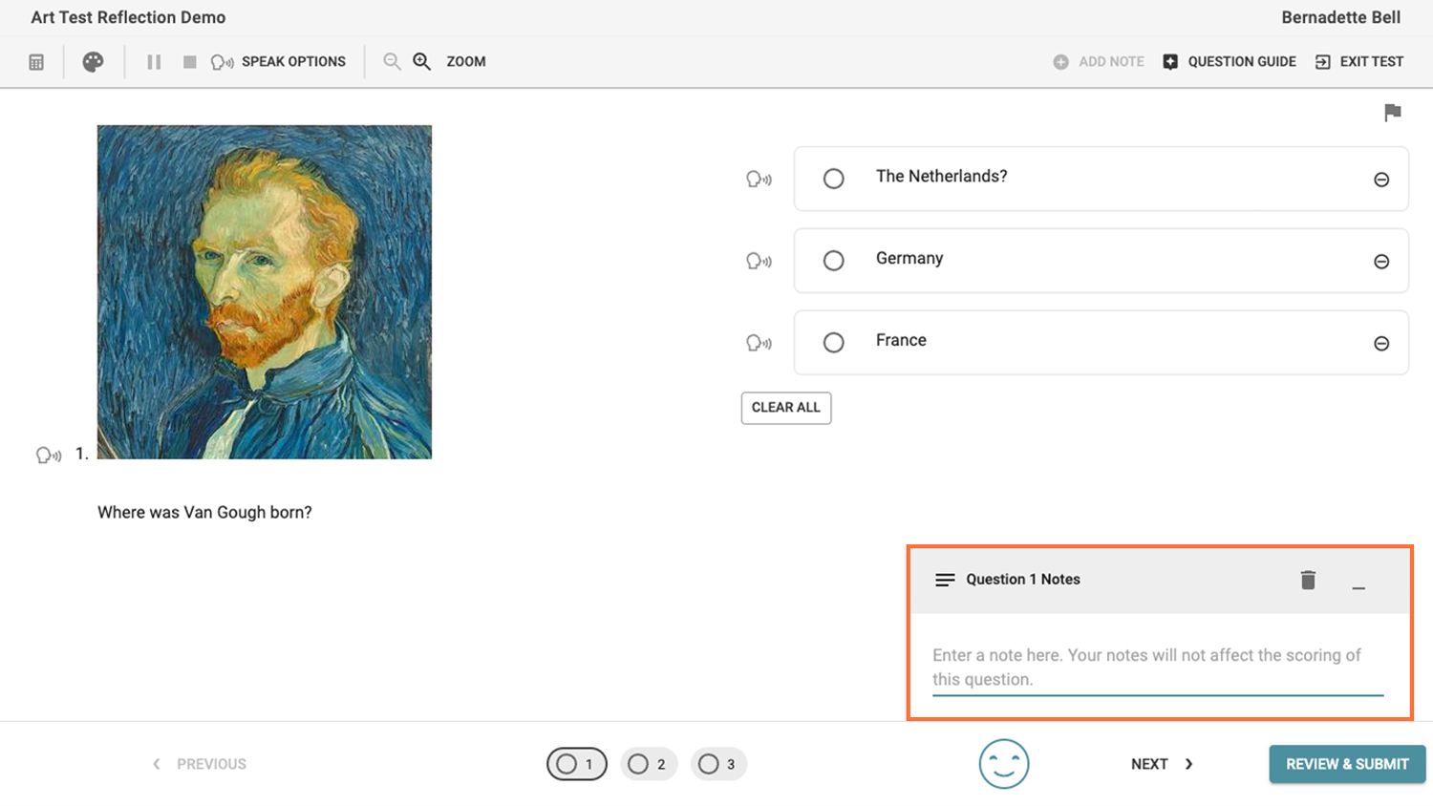The height and width of the screenshot is (806, 1433).
Task: Jump to question 3 in navigator
Action: click(x=718, y=764)
